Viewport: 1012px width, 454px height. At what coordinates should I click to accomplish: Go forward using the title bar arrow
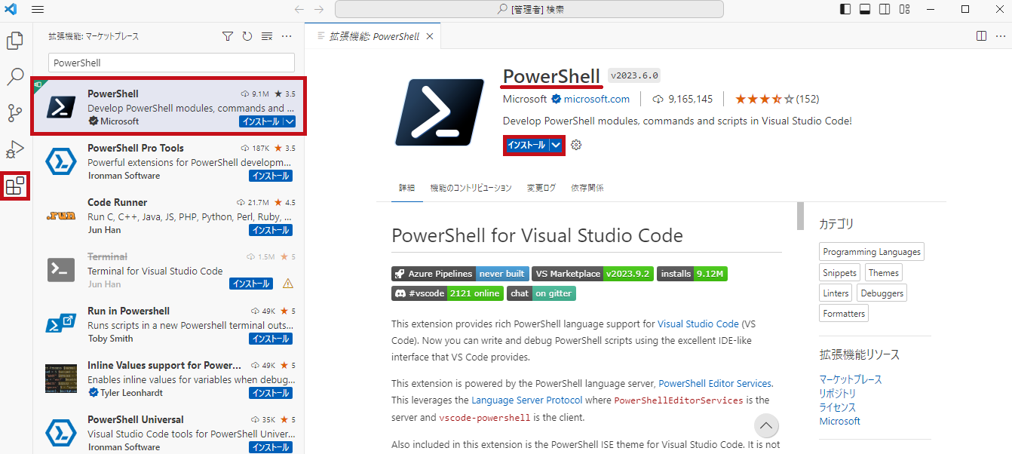coord(319,9)
